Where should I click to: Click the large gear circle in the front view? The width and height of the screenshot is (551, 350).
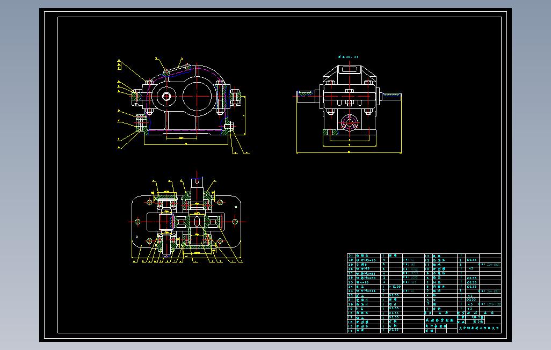click(197, 96)
